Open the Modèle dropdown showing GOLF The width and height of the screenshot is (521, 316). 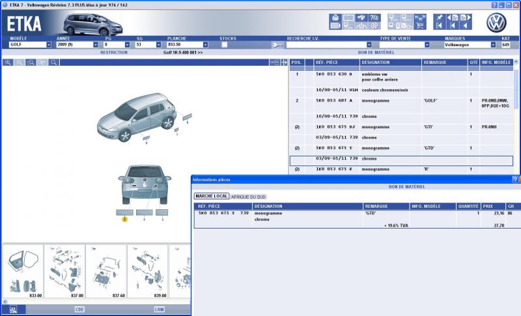49,45
